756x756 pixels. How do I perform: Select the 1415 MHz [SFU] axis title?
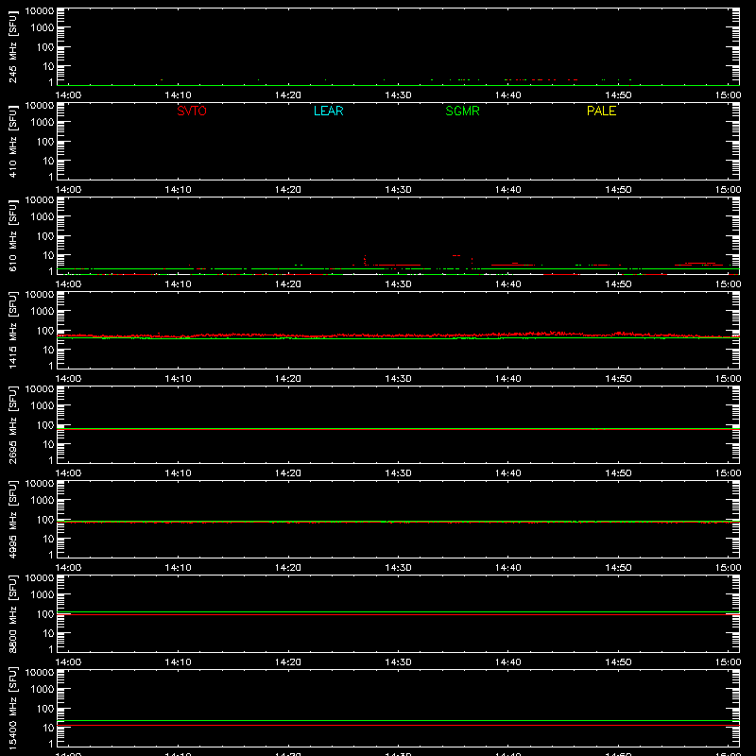12,331
